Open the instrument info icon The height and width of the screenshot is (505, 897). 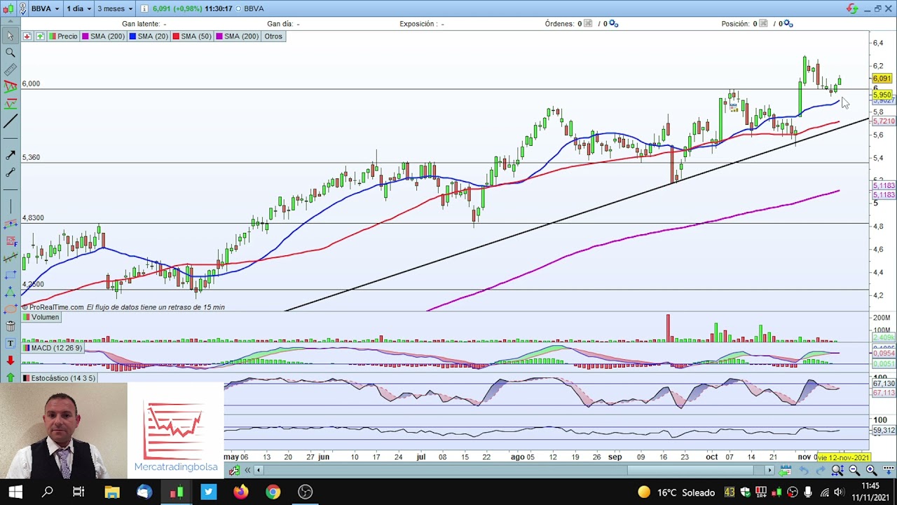click(x=144, y=8)
